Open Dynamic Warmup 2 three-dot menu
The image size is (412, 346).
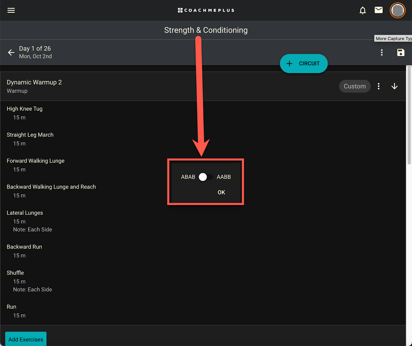[379, 86]
